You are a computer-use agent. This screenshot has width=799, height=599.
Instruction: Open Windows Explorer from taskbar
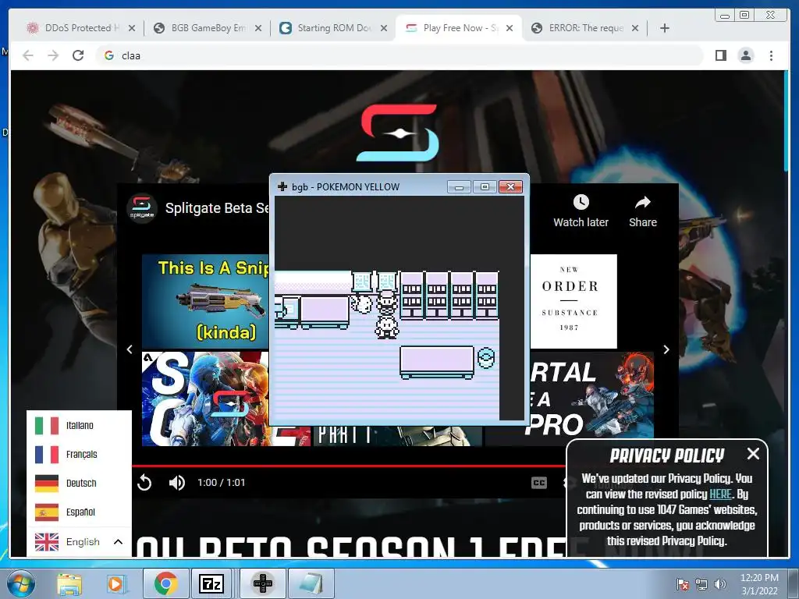click(69, 583)
